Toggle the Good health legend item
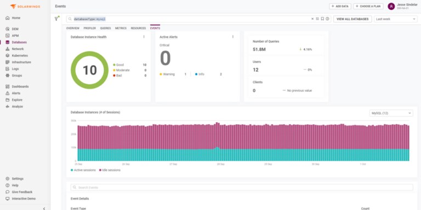This screenshot has width=421, height=210. (x=118, y=65)
